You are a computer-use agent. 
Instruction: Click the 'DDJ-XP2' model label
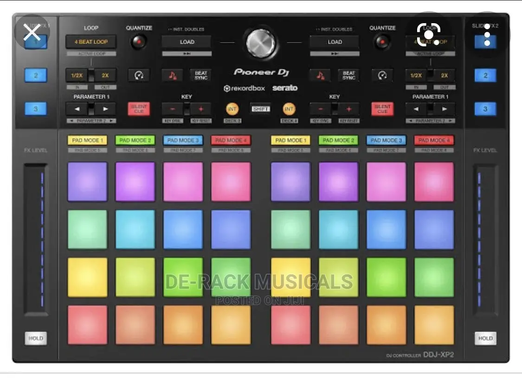pos(438,355)
